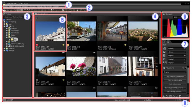Viewport: 192px width, 108px height.
Task: Open full-screen view from the toolbar
Action: [x=28, y=10]
